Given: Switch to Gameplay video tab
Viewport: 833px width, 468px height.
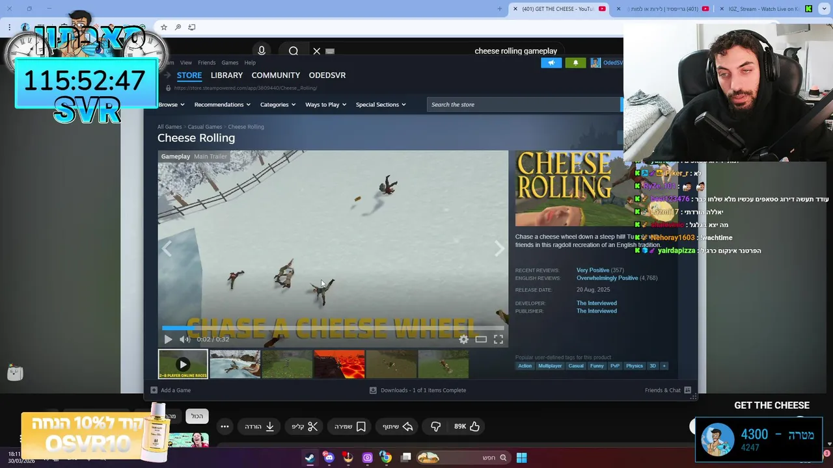Looking at the screenshot, I should (176, 157).
